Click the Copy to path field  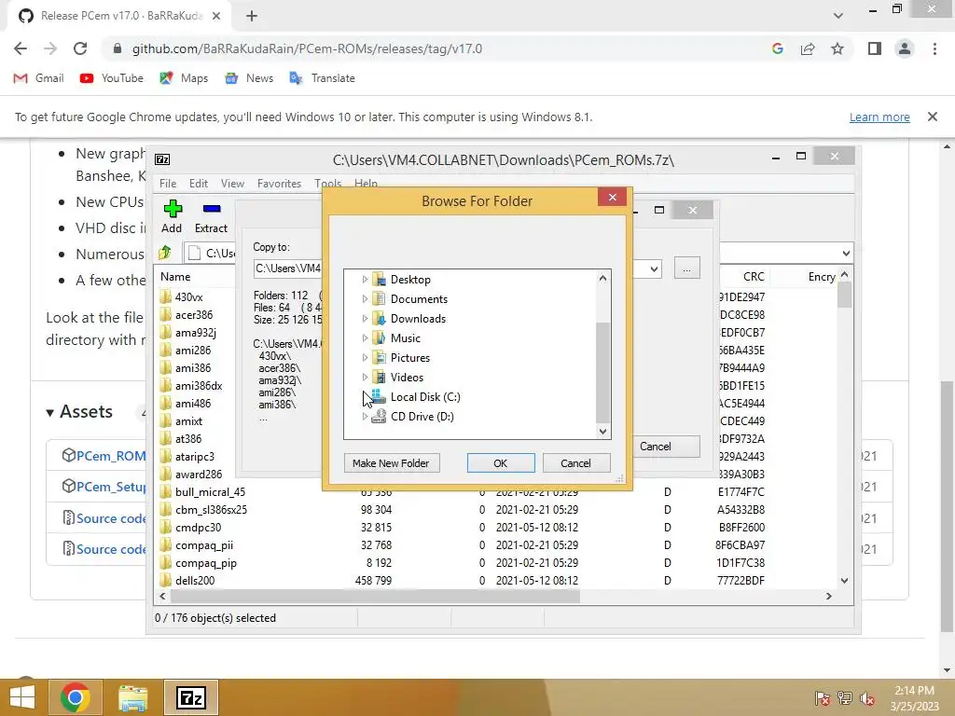point(287,268)
